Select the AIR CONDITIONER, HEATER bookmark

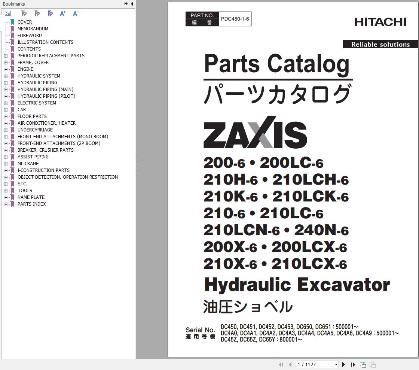point(47,123)
